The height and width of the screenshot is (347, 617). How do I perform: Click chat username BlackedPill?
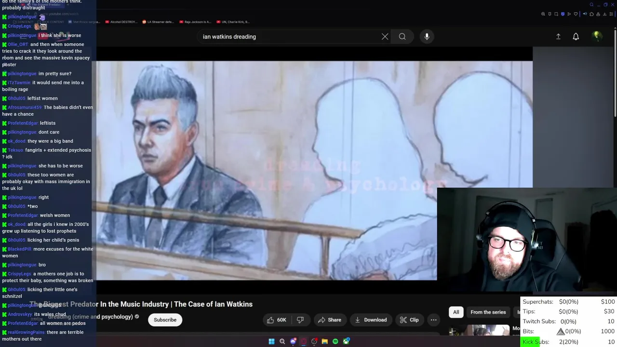pyautogui.click(x=19, y=249)
